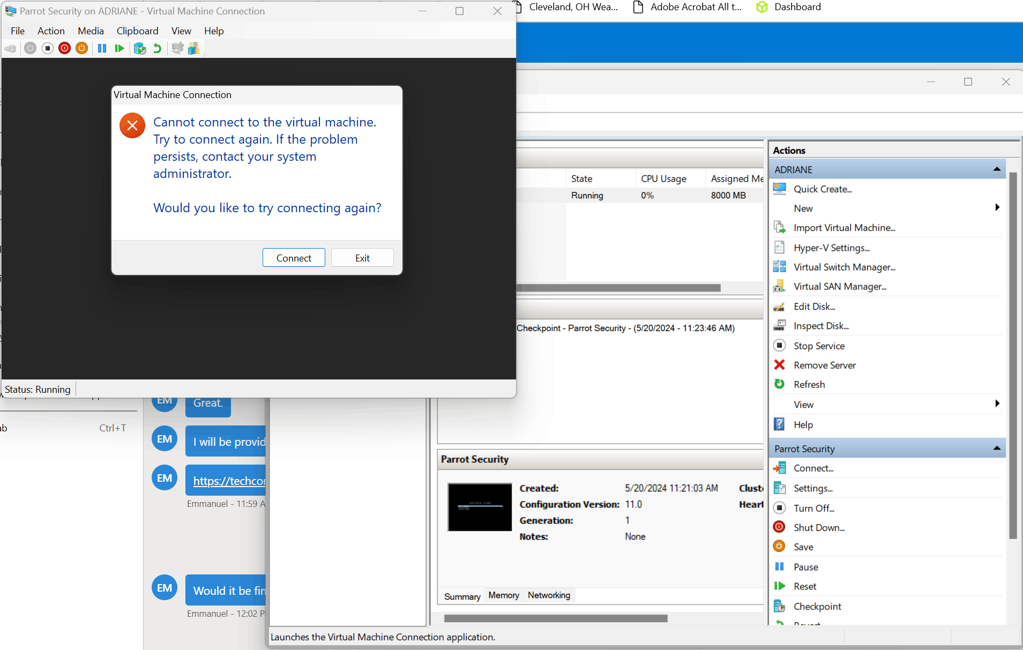Open the Help menu in the VM Connection menu bar
The height and width of the screenshot is (650, 1023).
point(214,31)
